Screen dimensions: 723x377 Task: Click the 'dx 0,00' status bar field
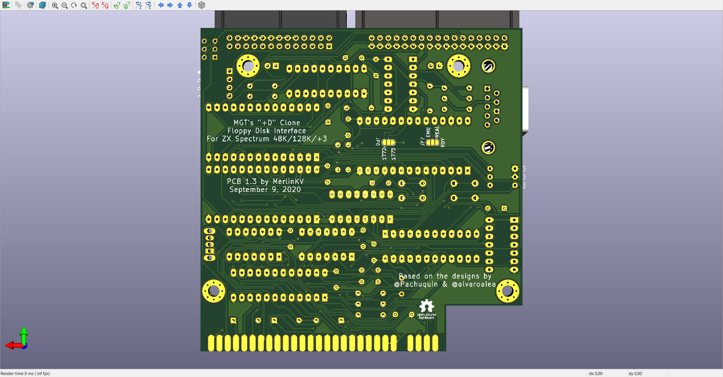coord(596,373)
